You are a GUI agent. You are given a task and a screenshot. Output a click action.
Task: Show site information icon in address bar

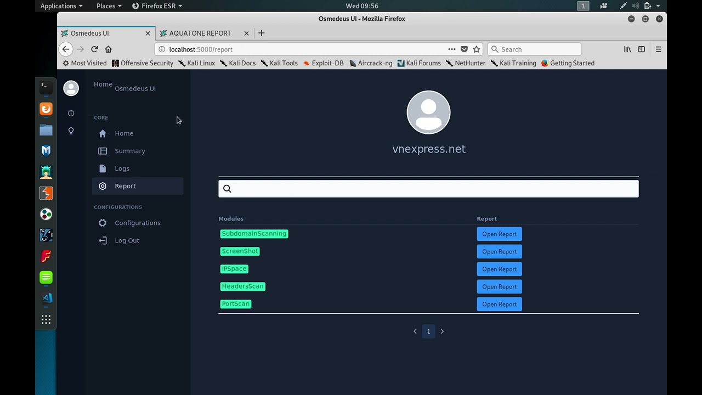tap(162, 49)
